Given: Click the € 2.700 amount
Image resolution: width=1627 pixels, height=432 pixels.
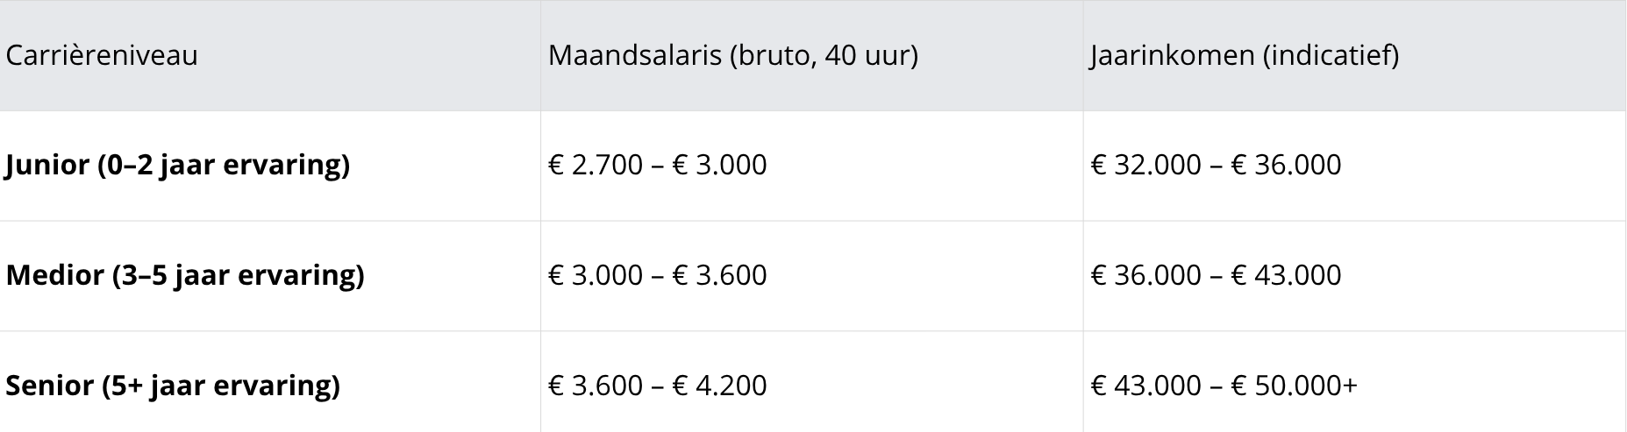Looking at the screenshot, I should 596,165.
